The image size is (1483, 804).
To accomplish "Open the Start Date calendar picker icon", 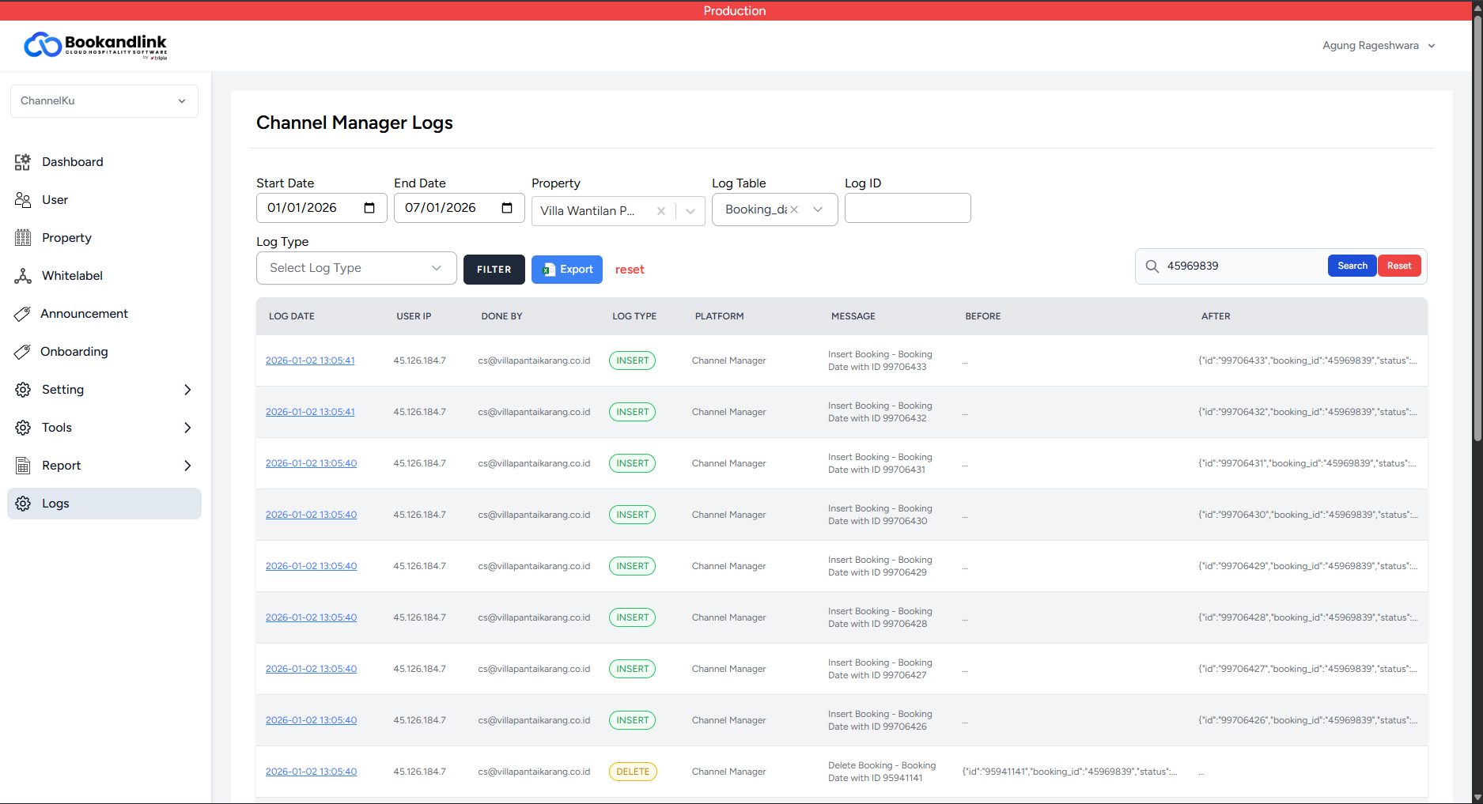I will 369,208.
